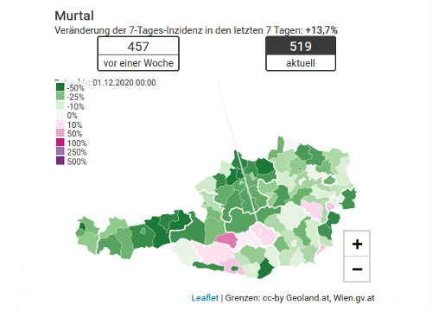Click the pink 50% legend swatch
432x311 pixels.
[x=60, y=133]
